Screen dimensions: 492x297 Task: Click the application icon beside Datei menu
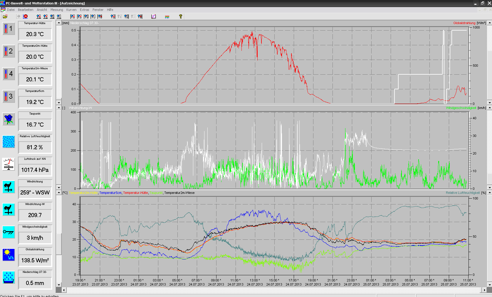pos(3,10)
